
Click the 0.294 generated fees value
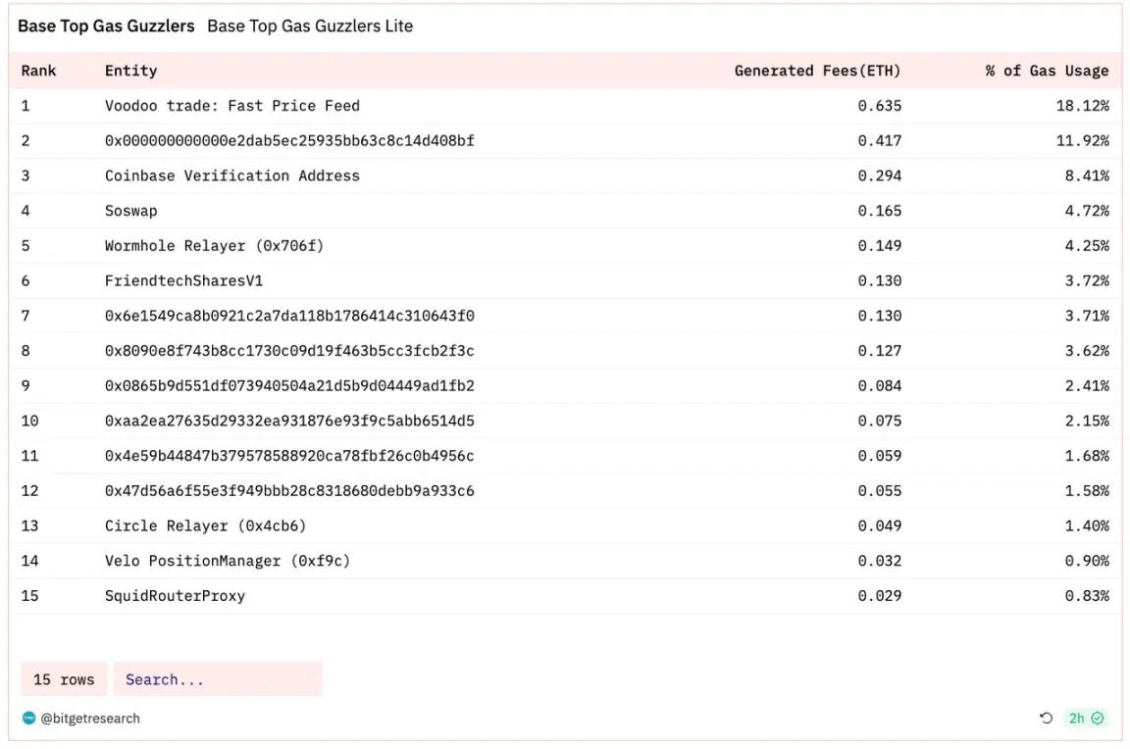[879, 175]
